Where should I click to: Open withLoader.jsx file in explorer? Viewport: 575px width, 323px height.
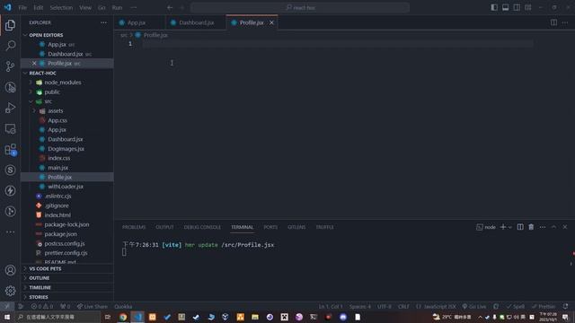tap(66, 187)
